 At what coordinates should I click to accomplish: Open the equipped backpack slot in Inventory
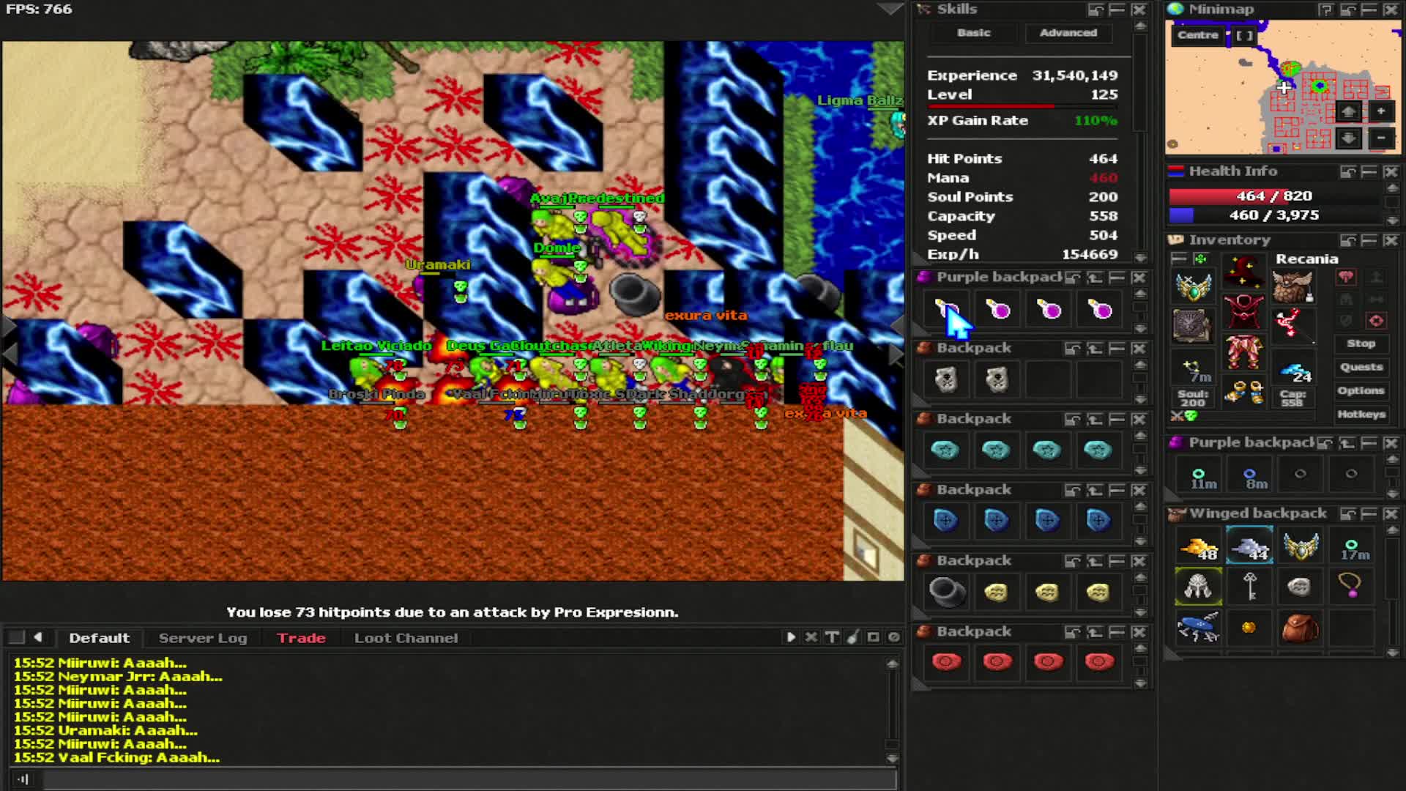(1292, 286)
